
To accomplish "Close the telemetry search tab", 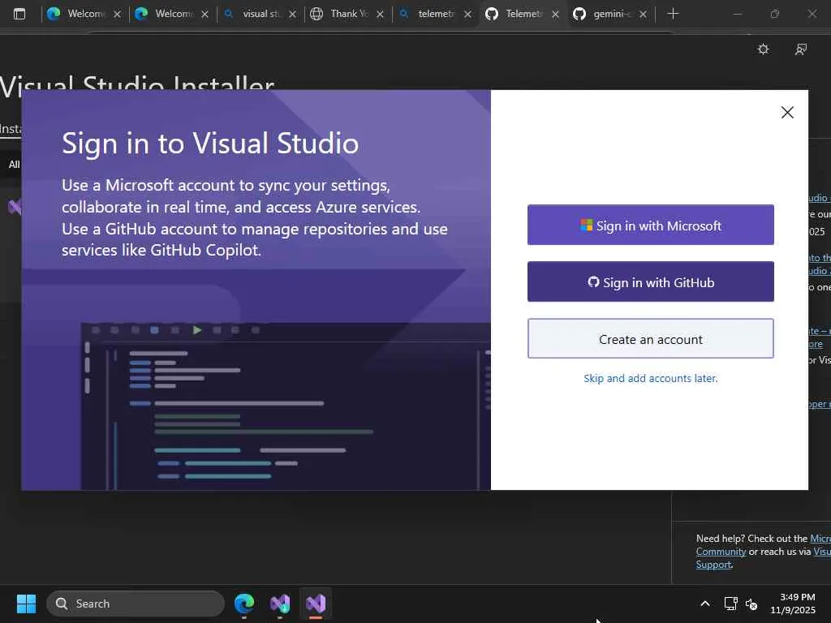I will pos(467,15).
